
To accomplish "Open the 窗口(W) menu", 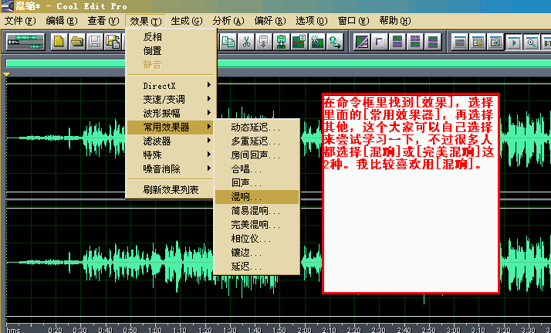I will (353, 21).
